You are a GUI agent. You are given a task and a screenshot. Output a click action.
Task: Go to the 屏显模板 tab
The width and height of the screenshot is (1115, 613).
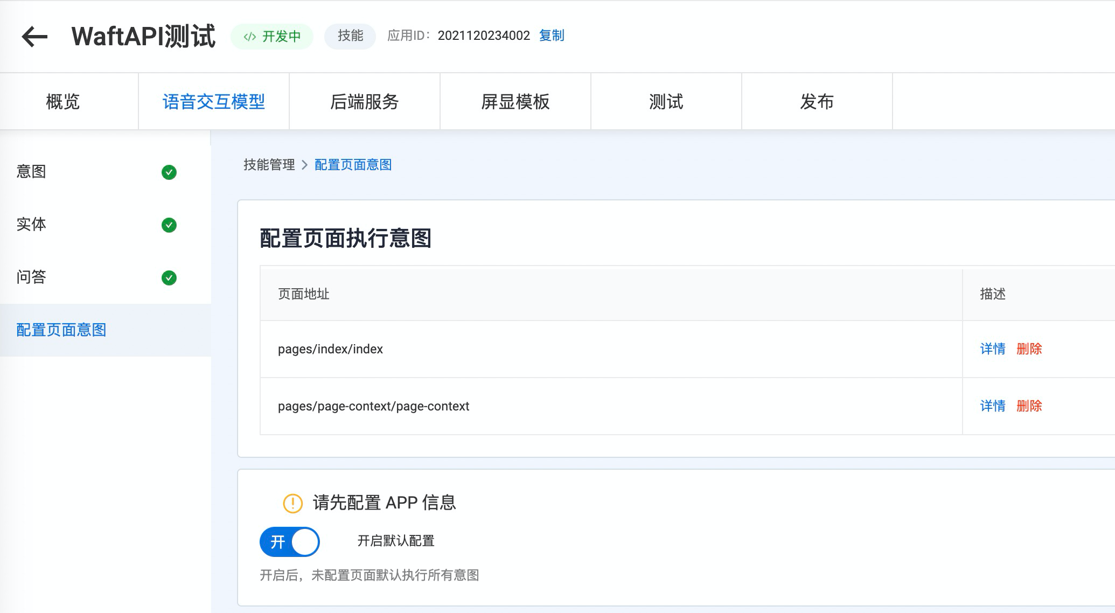coord(515,102)
